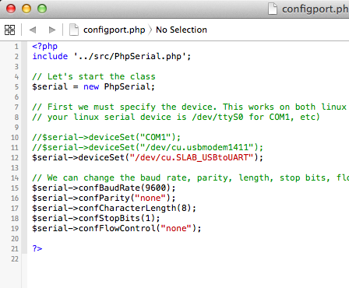Click the opening <?php tag
349x288 pixels.
pos(44,46)
